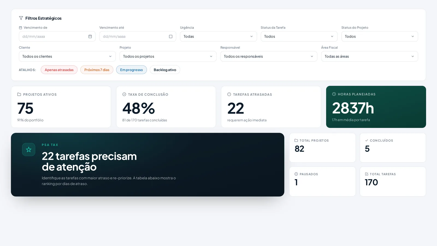Click the Concluídos value 5
437x246 pixels.
click(367, 149)
